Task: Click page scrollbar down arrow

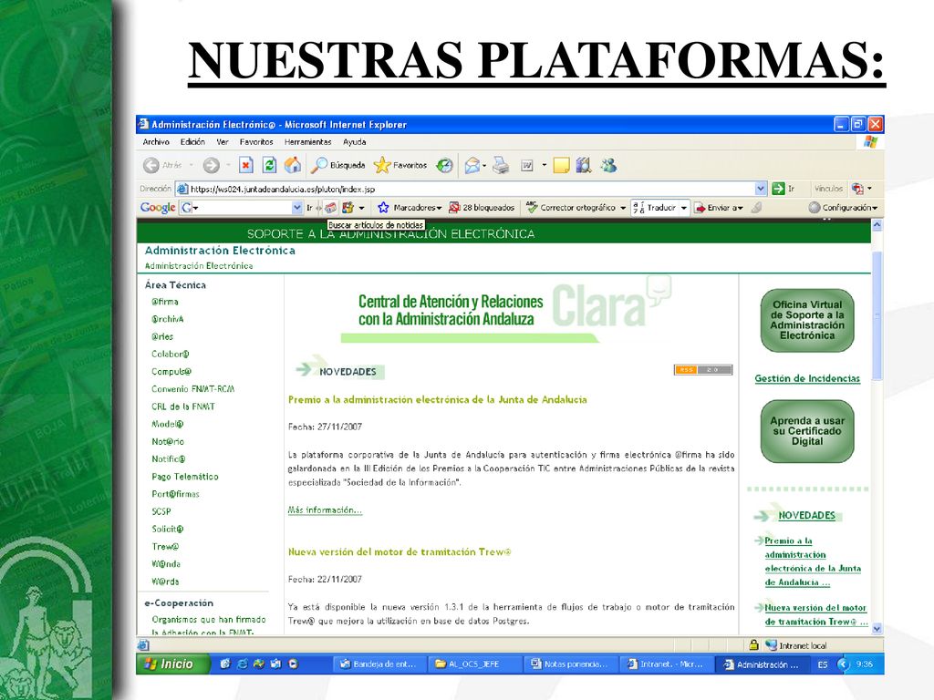Action: point(877,629)
